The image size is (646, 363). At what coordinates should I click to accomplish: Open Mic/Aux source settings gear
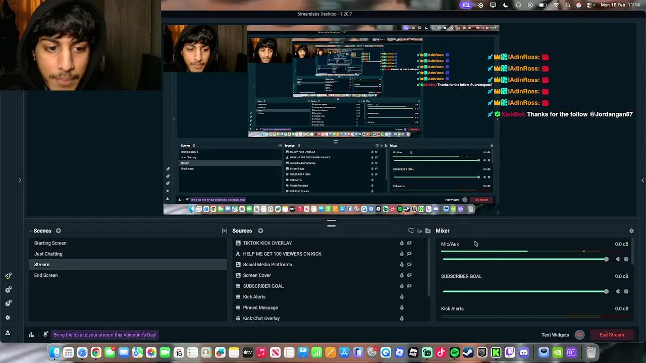pyautogui.click(x=626, y=259)
